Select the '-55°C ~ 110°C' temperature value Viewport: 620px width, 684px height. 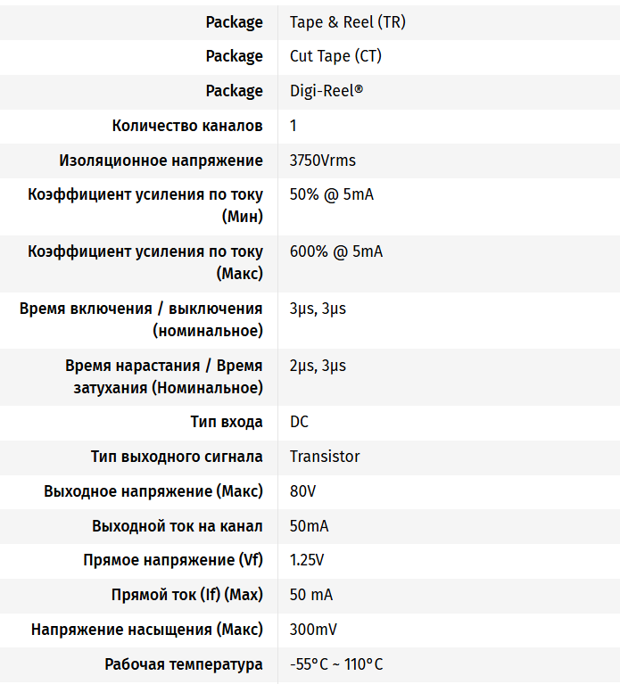click(x=336, y=664)
